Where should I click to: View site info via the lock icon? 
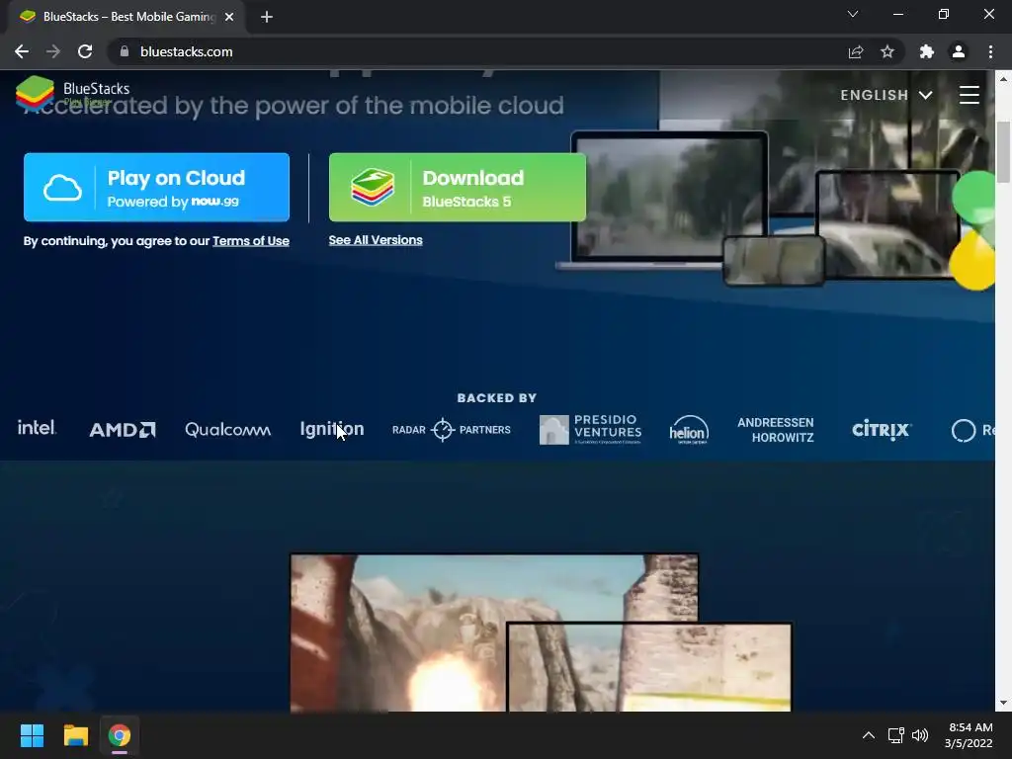click(125, 51)
